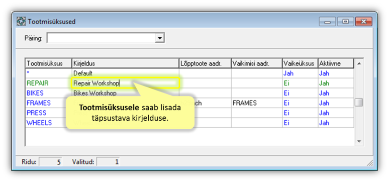Select the asterisk production unit cell

click(49, 73)
